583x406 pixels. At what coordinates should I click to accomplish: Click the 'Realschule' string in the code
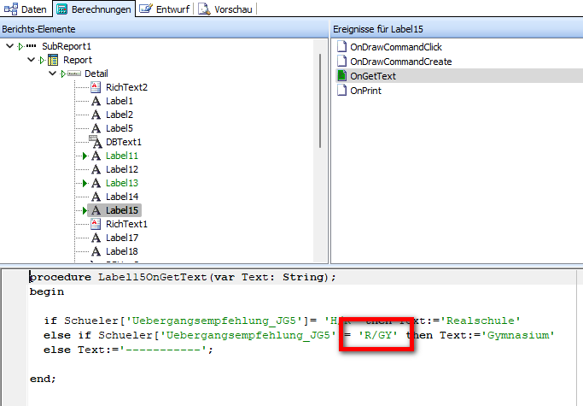[x=480, y=321]
